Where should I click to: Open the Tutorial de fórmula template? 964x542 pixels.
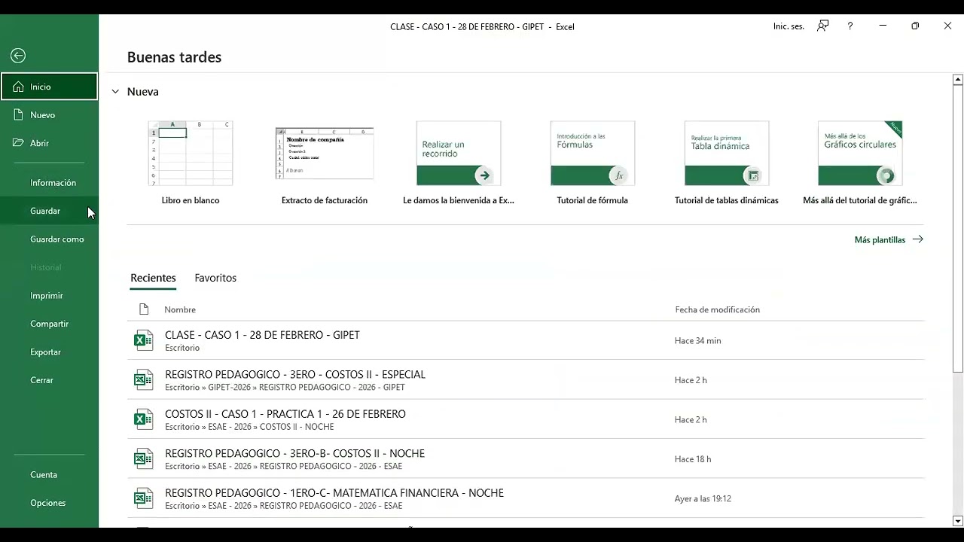(x=593, y=163)
